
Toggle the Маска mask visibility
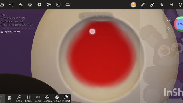(38, 98)
